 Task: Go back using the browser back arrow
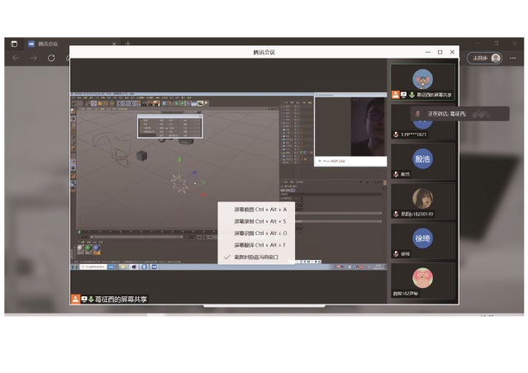14,59
